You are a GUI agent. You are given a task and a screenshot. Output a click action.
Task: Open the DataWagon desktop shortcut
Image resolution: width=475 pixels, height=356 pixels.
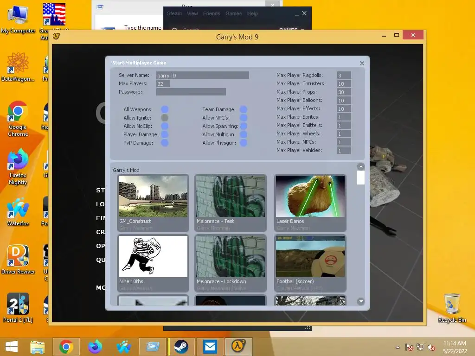[18, 67]
